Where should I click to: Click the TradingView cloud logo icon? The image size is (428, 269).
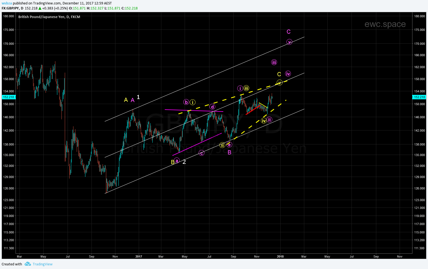pyautogui.click(x=28, y=264)
